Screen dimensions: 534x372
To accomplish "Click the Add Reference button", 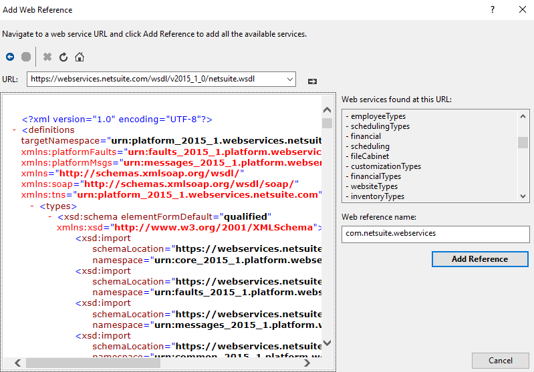I will 480,259.
